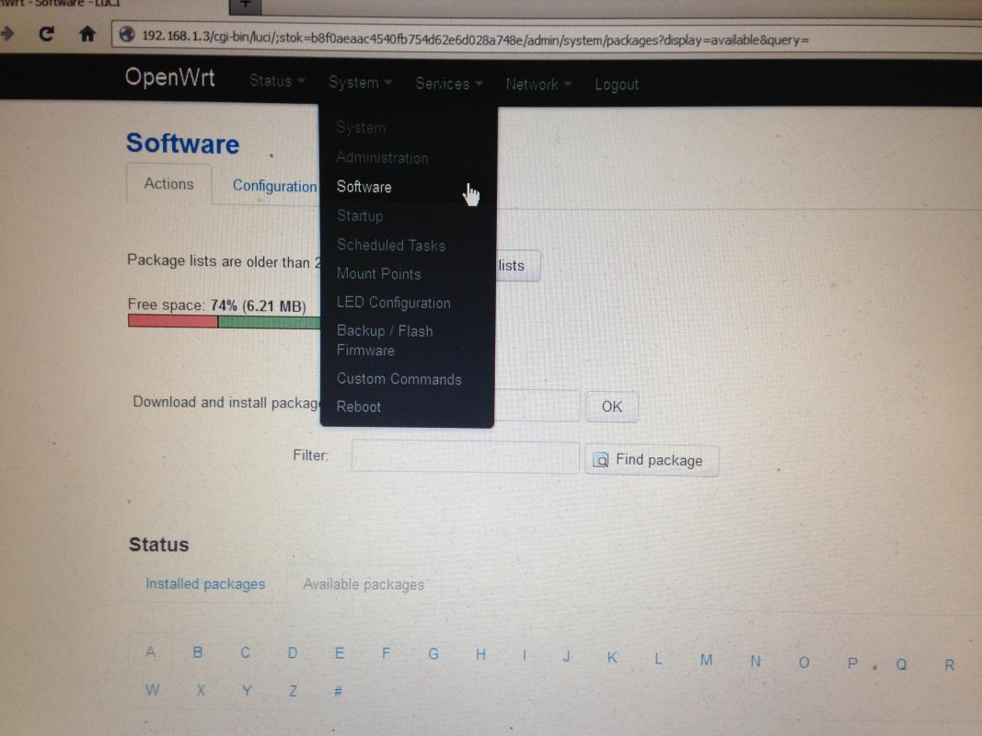Log out using the Logout link
Image resolution: width=982 pixels, height=736 pixels.
point(617,85)
